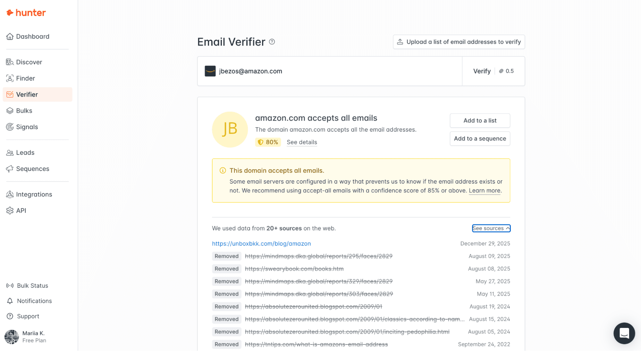641x351 pixels.
Task: Click Add to a list button
Action: coord(480,121)
